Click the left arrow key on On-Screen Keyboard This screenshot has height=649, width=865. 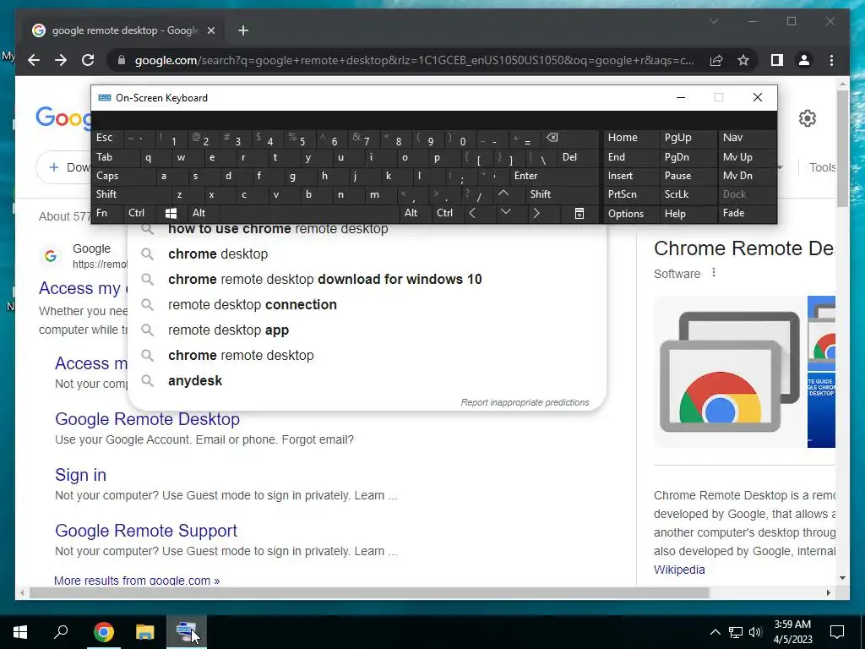tap(473, 213)
